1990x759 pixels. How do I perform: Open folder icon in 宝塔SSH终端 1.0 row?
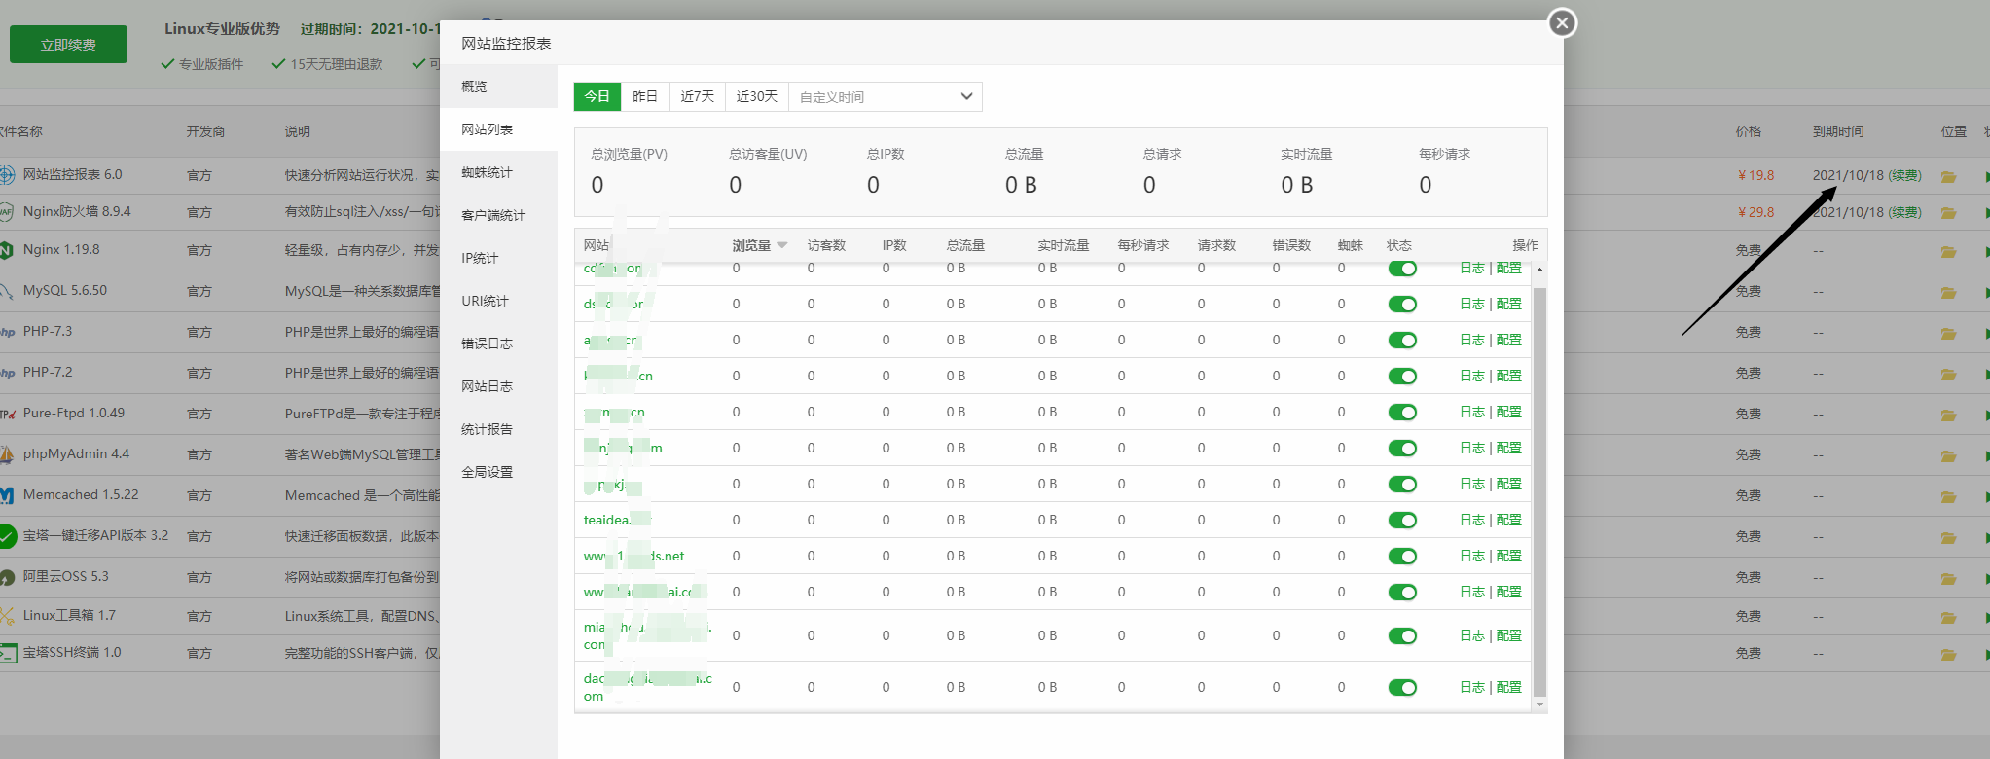1948,654
